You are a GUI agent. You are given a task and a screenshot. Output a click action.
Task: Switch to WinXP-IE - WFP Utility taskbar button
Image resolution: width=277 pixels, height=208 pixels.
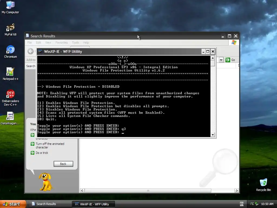click(x=94, y=204)
